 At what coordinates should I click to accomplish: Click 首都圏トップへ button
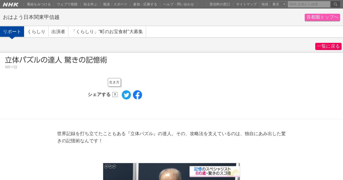pos(322,17)
